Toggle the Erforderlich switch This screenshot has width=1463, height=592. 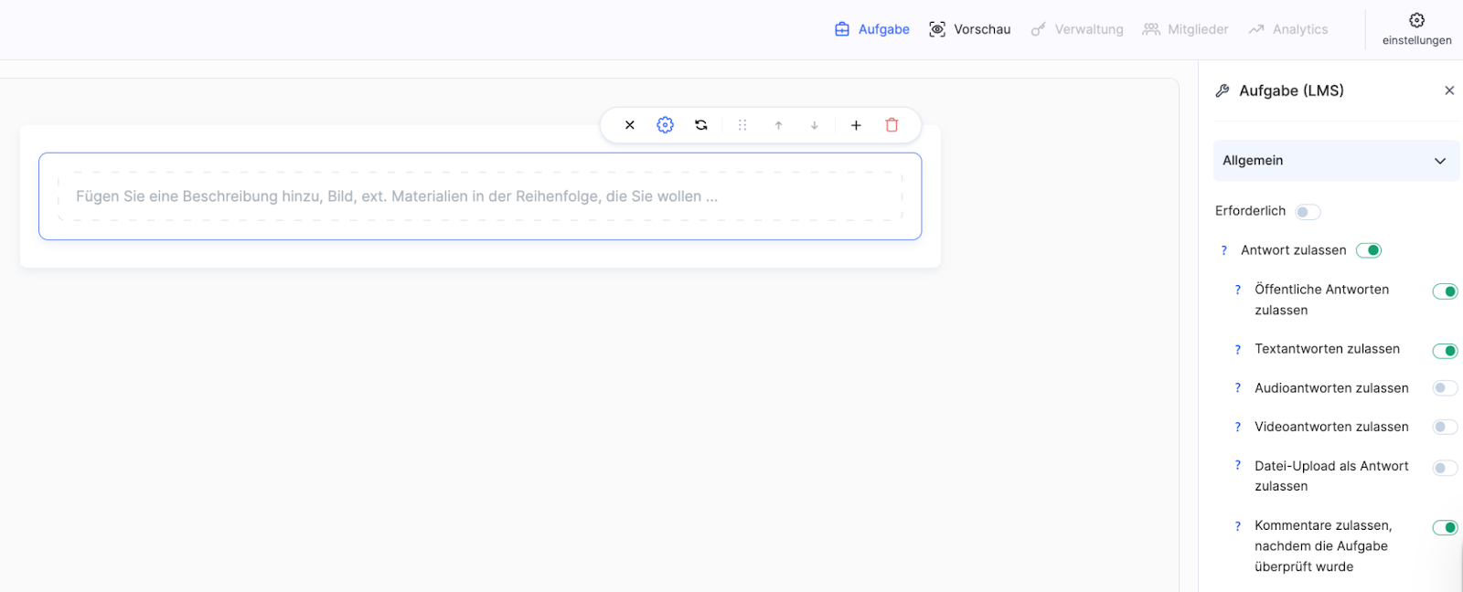[x=1308, y=212]
